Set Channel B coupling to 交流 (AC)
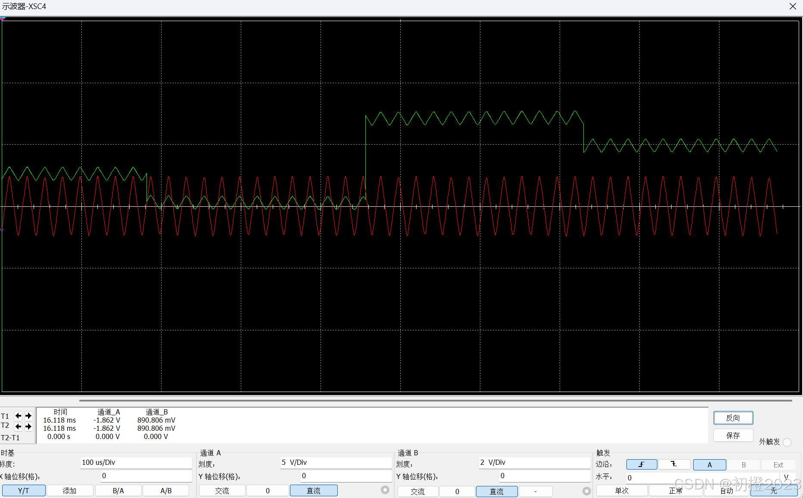This screenshot has height=498, width=803. point(418,492)
